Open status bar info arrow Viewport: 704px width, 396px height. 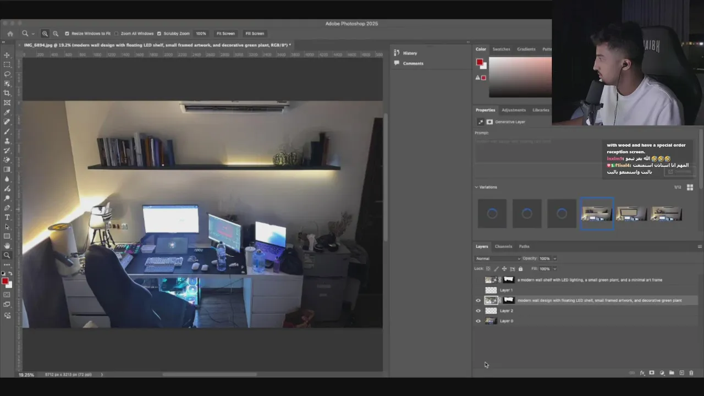101,375
